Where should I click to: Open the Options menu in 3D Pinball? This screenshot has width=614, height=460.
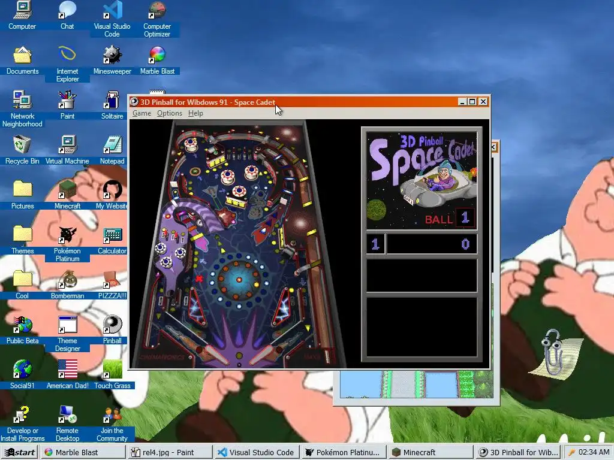tap(170, 113)
